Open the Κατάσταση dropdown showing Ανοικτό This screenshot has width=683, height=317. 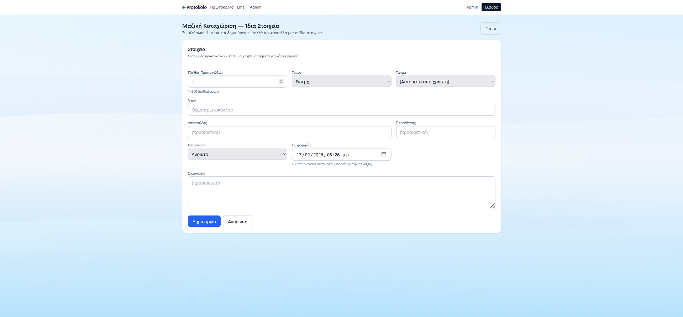(x=237, y=154)
